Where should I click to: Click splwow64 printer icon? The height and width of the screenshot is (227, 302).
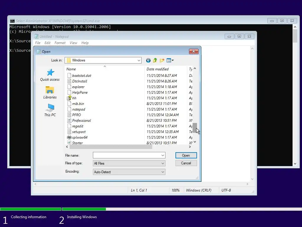click(x=69, y=137)
